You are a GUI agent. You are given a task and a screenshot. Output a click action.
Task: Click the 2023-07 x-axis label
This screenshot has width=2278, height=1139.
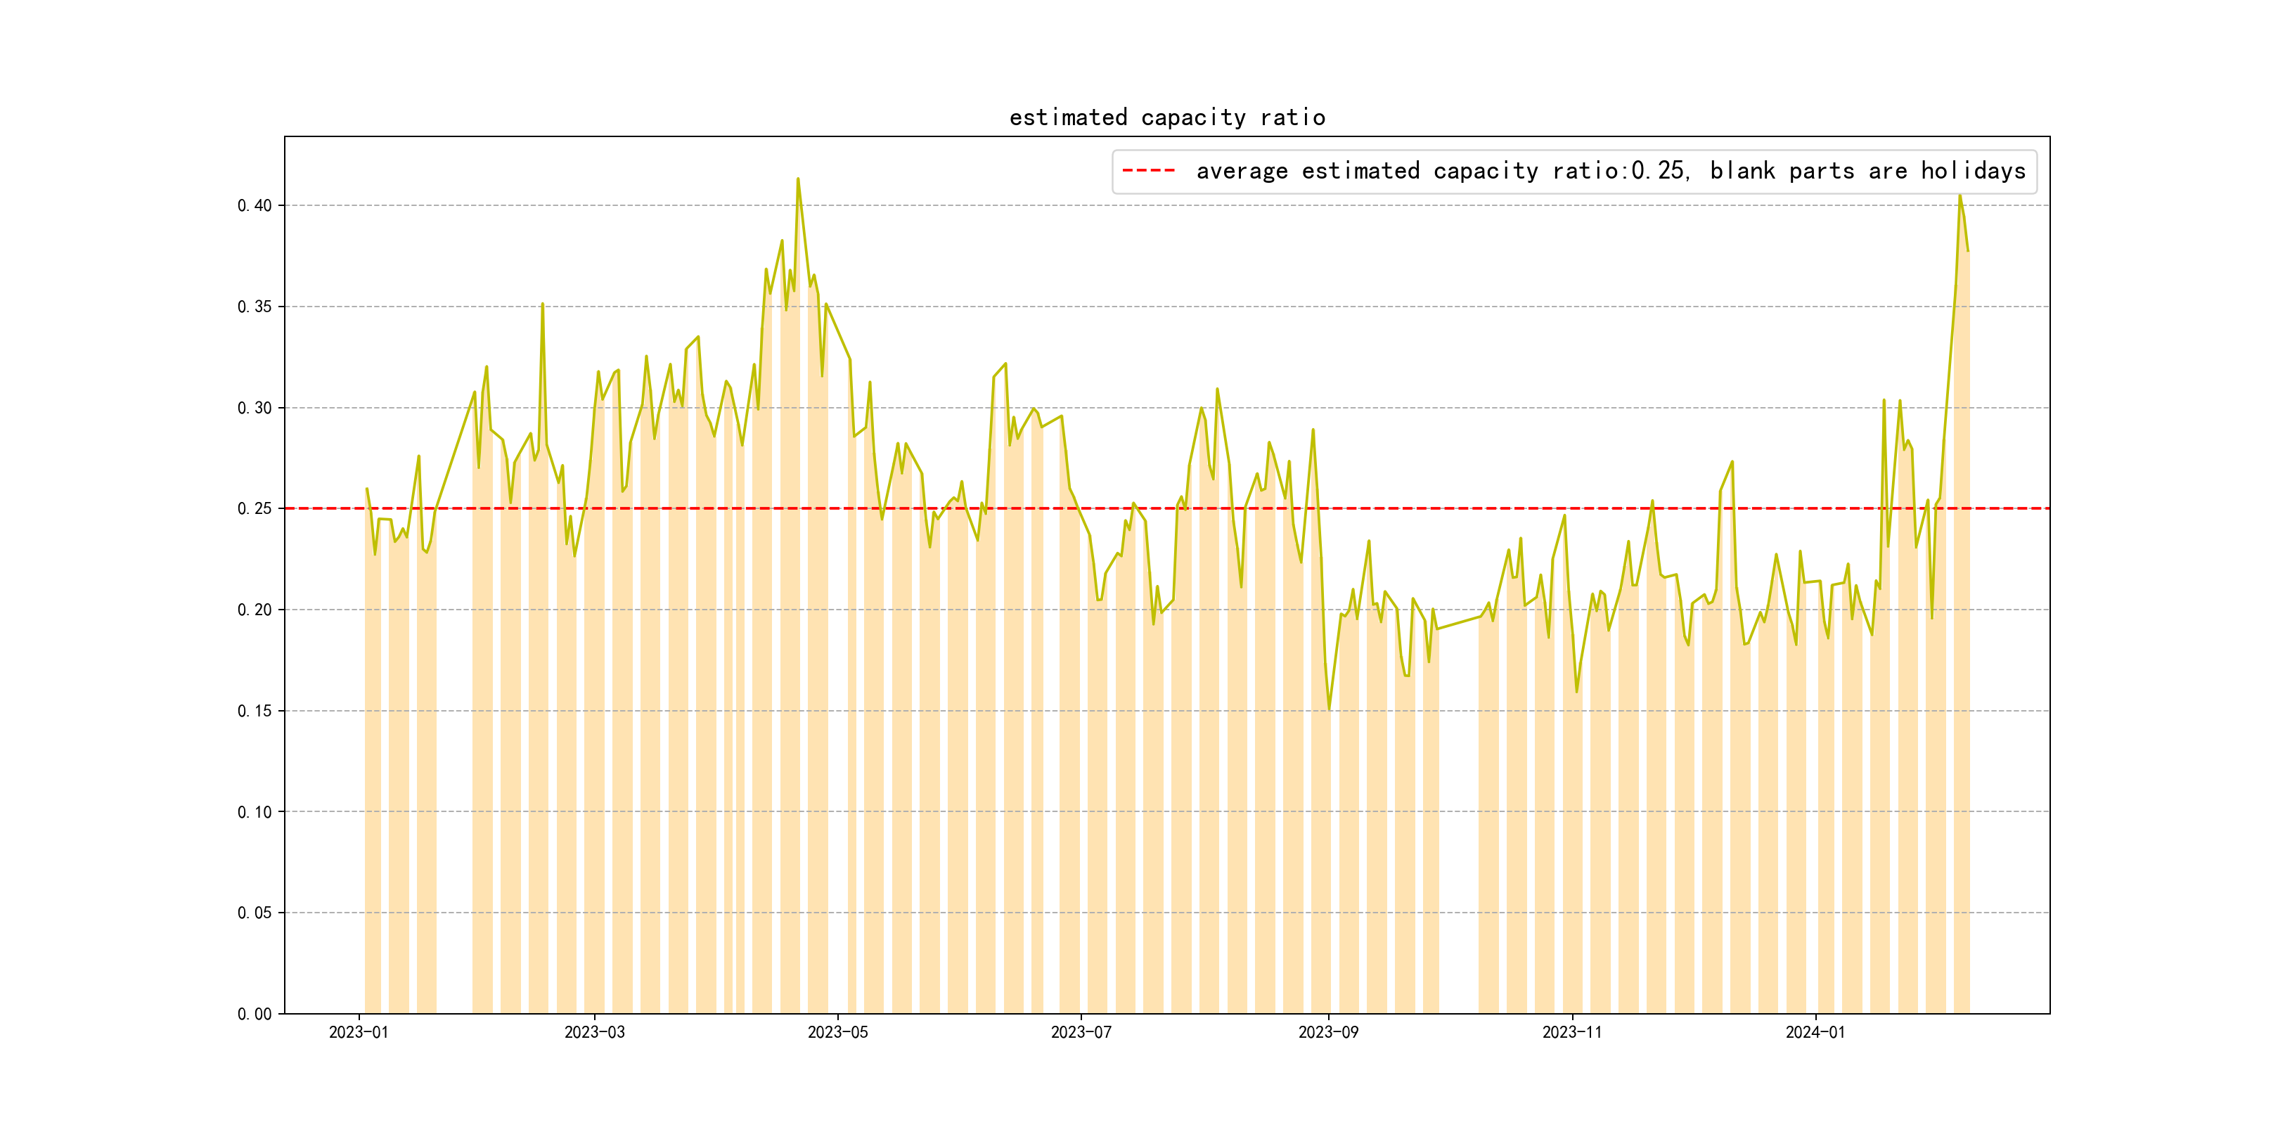tap(1081, 1032)
